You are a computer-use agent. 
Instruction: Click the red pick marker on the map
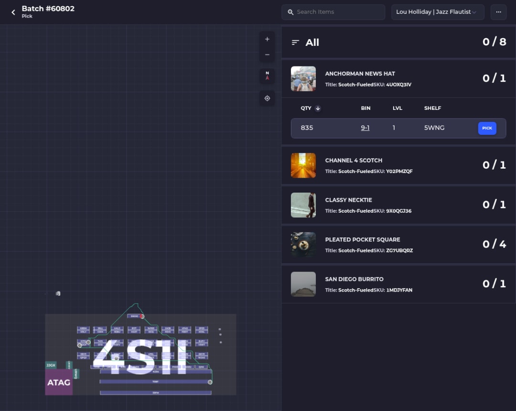click(142, 316)
